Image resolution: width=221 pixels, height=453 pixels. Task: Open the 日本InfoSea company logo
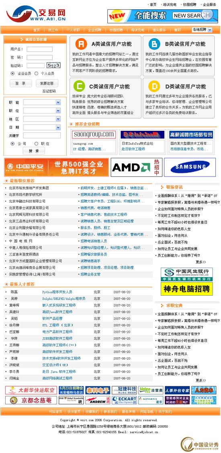(142, 135)
